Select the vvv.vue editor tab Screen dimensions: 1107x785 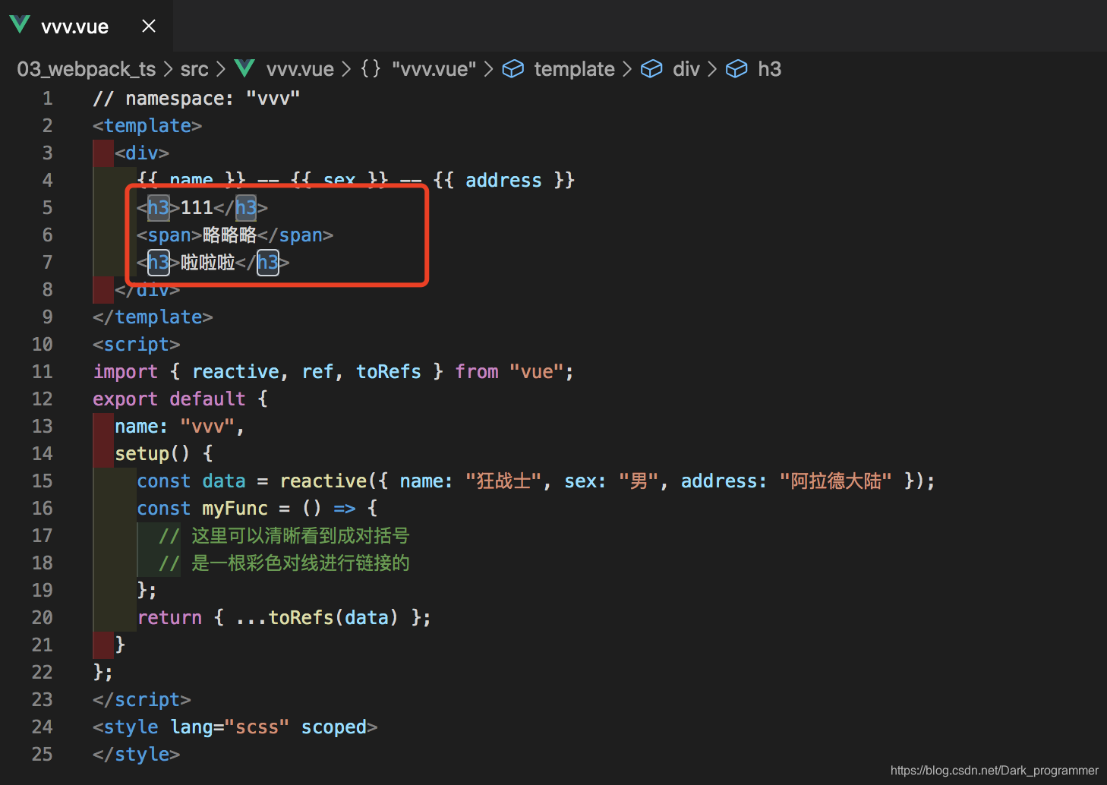[x=86, y=26]
